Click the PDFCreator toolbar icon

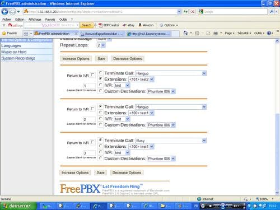click(109, 25)
